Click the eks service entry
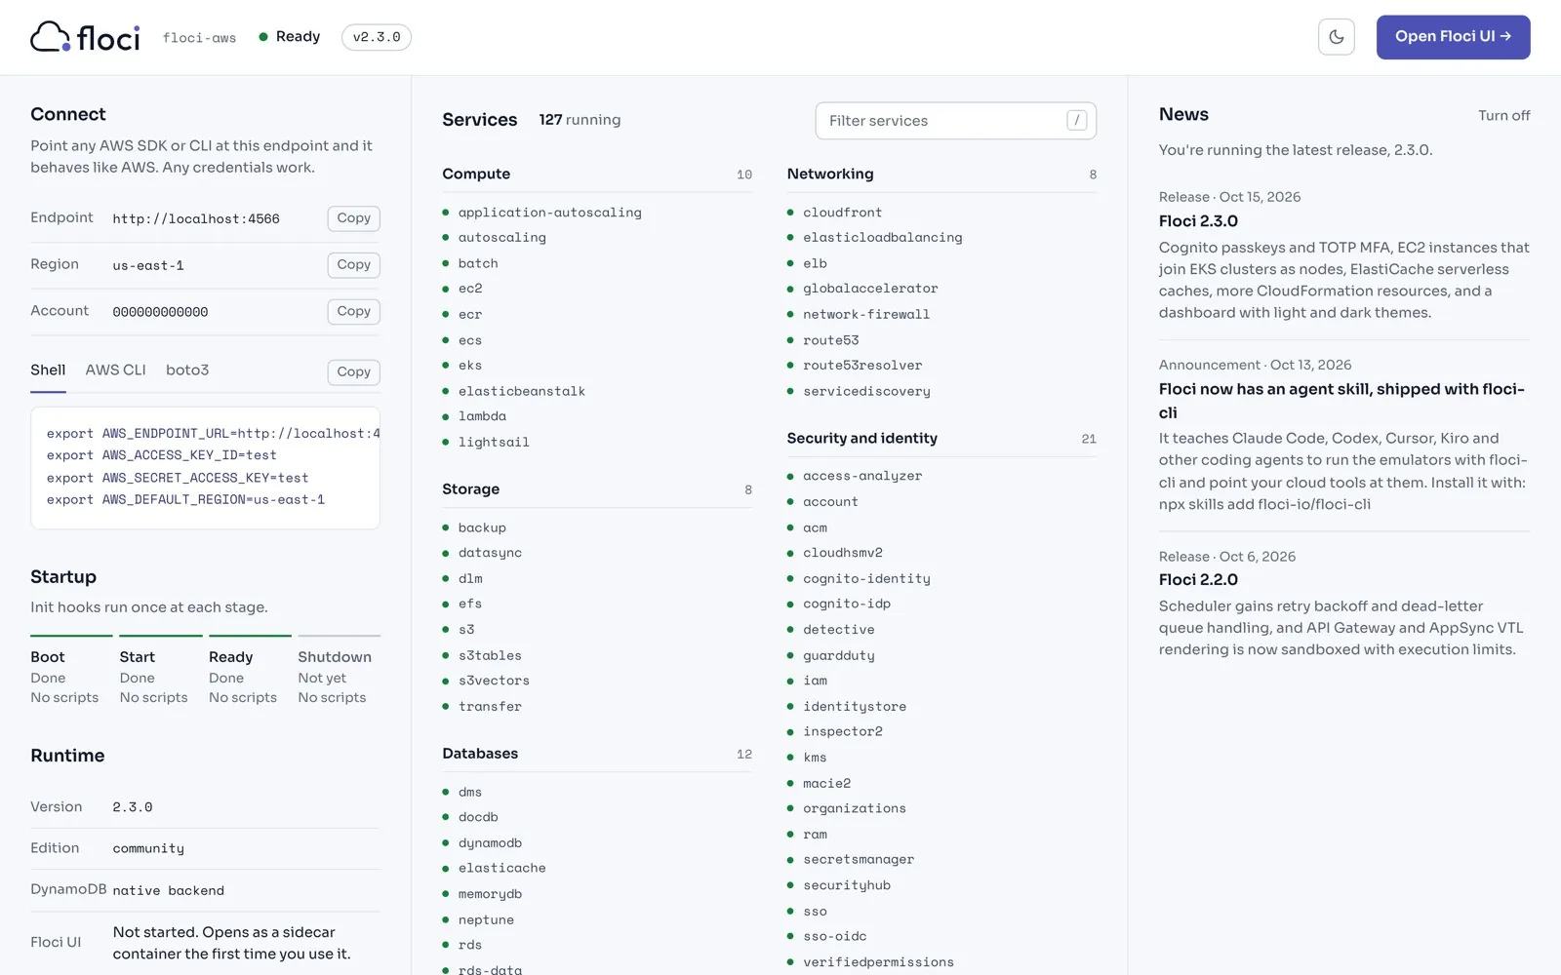The height and width of the screenshot is (975, 1561). click(x=470, y=366)
